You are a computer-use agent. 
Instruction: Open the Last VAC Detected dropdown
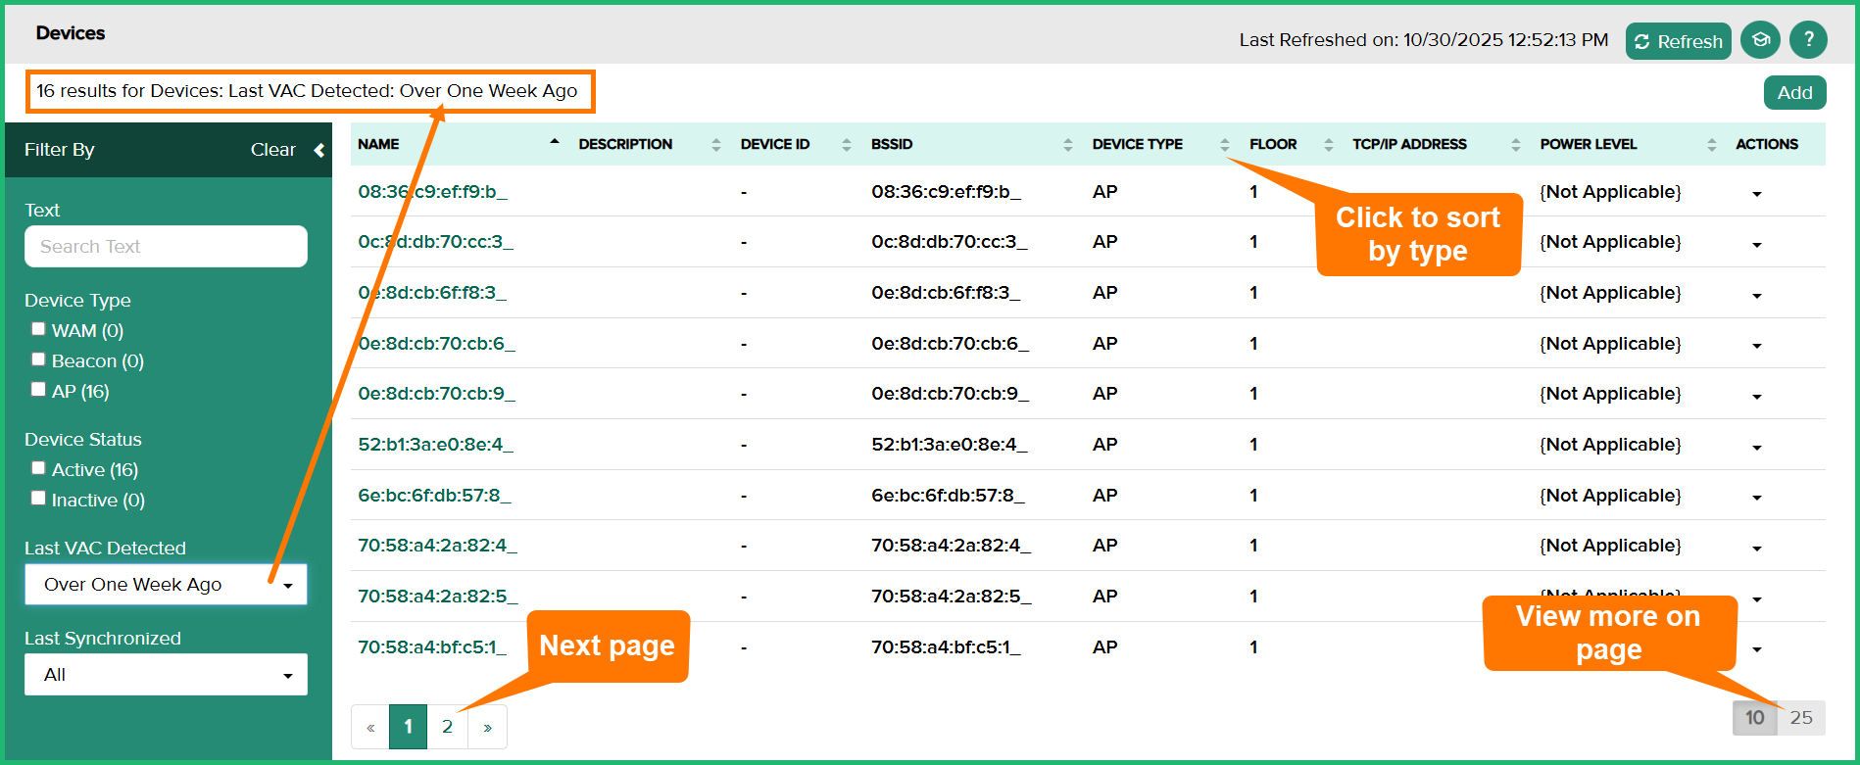166,585
